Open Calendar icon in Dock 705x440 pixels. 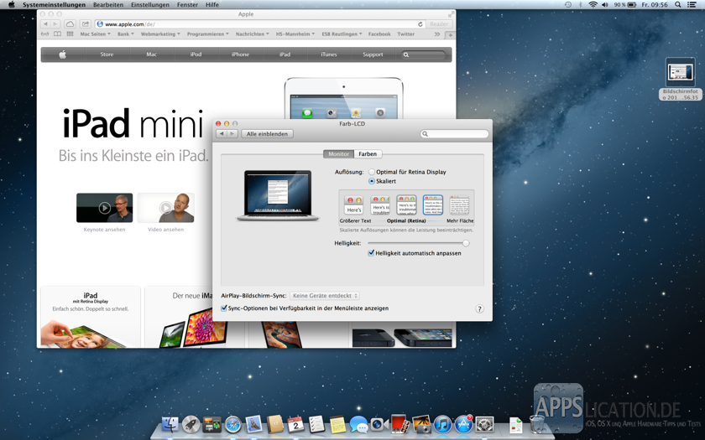(x=295, y=424)
